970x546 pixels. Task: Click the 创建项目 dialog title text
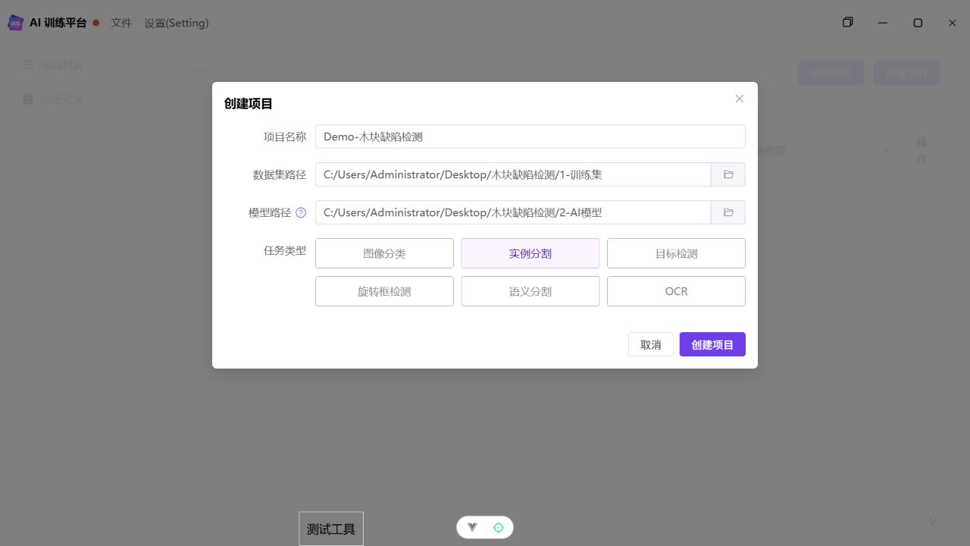point(249,104)
